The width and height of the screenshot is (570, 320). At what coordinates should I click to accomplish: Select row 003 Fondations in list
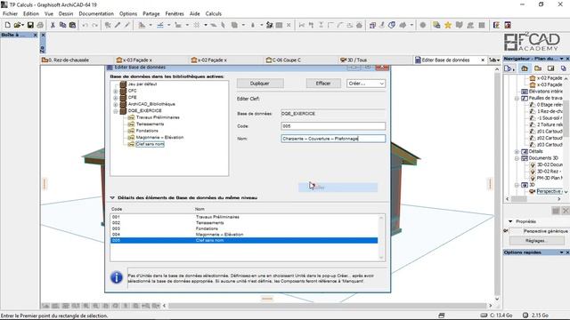click(244, 228)
